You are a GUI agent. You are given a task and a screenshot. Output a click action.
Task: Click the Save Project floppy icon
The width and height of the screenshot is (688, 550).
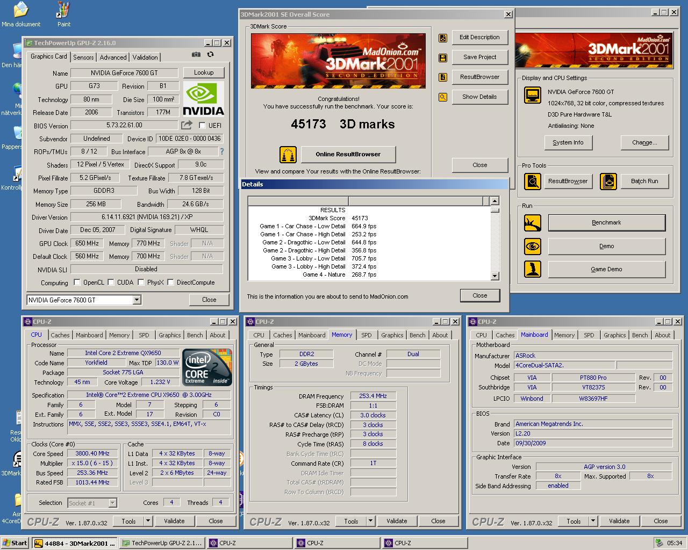click(x=443, y=57)
